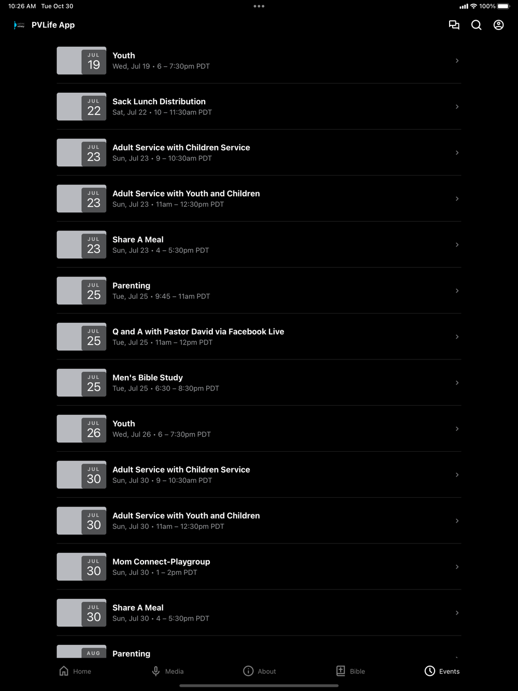Tap the Jul 26 Youth date thumbnail
Screen dimensions: 518x691
(81, 429)
